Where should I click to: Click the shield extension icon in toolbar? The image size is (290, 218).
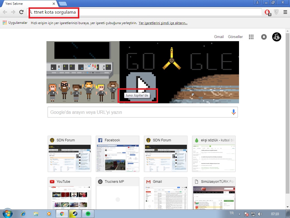(x=276, y=12)
